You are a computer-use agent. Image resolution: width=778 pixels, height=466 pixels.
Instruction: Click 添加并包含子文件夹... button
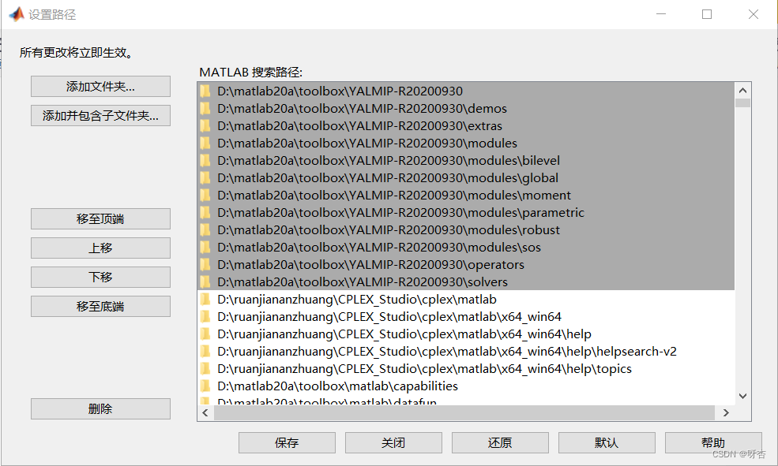tap(101, 116)
